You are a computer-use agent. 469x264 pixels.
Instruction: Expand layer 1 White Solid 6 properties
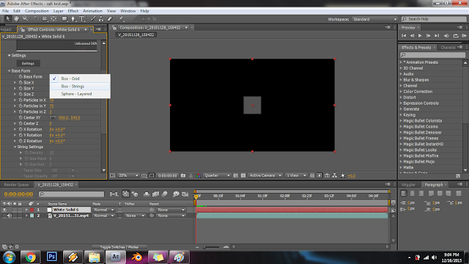tap(26, 210)
